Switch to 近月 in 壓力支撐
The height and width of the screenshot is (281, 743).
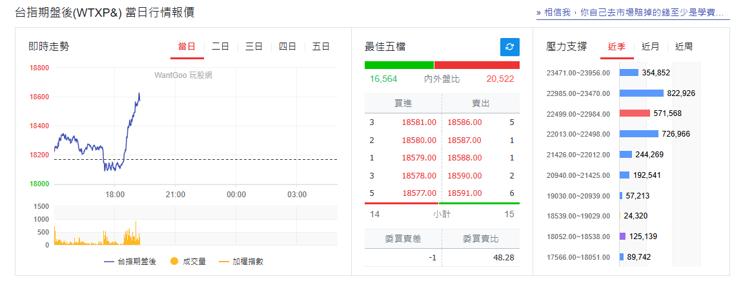coord(651,47)
